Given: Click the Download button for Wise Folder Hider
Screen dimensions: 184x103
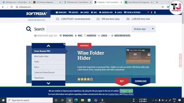Looking at the screenshot, I should (x=141, y=81).
